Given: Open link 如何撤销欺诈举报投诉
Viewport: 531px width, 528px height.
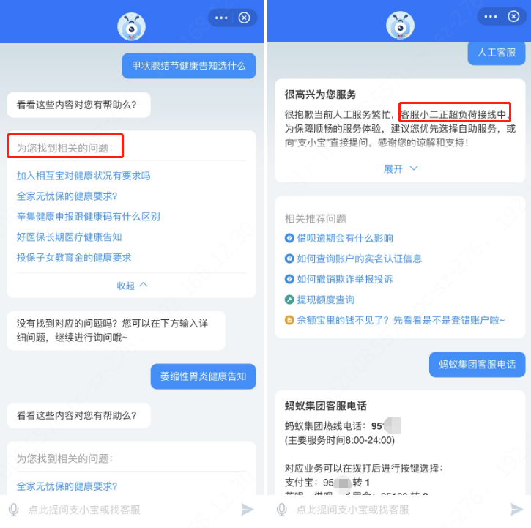Looking at the screenshot, I should (x=345, y=279).
